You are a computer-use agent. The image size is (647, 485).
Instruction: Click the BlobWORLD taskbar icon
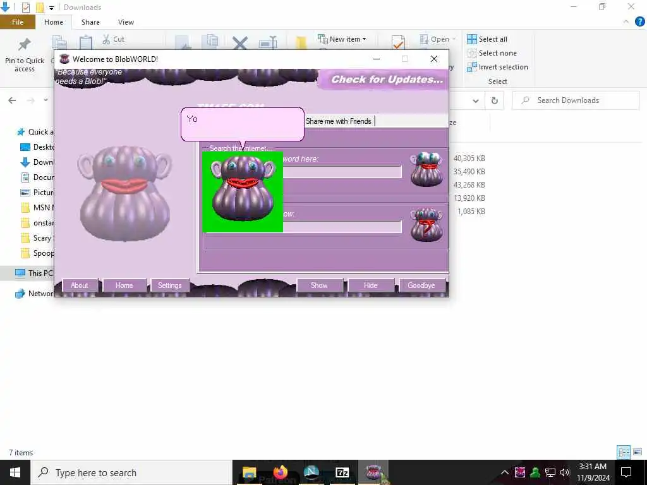pyautogui.click(x=373, y=472)
